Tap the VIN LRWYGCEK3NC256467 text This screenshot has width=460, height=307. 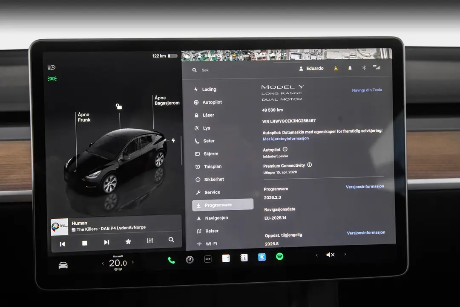[289, 121]
